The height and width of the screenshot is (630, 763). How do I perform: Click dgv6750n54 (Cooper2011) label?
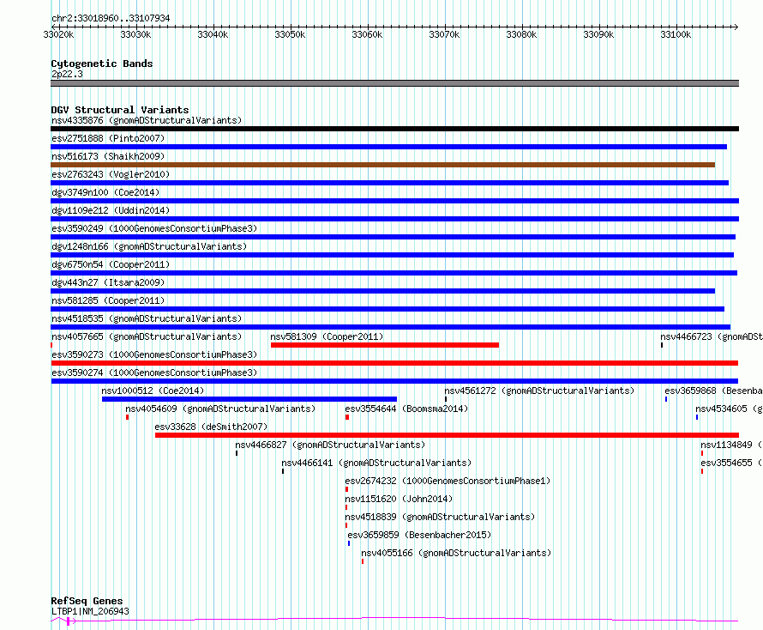(111, 264)
